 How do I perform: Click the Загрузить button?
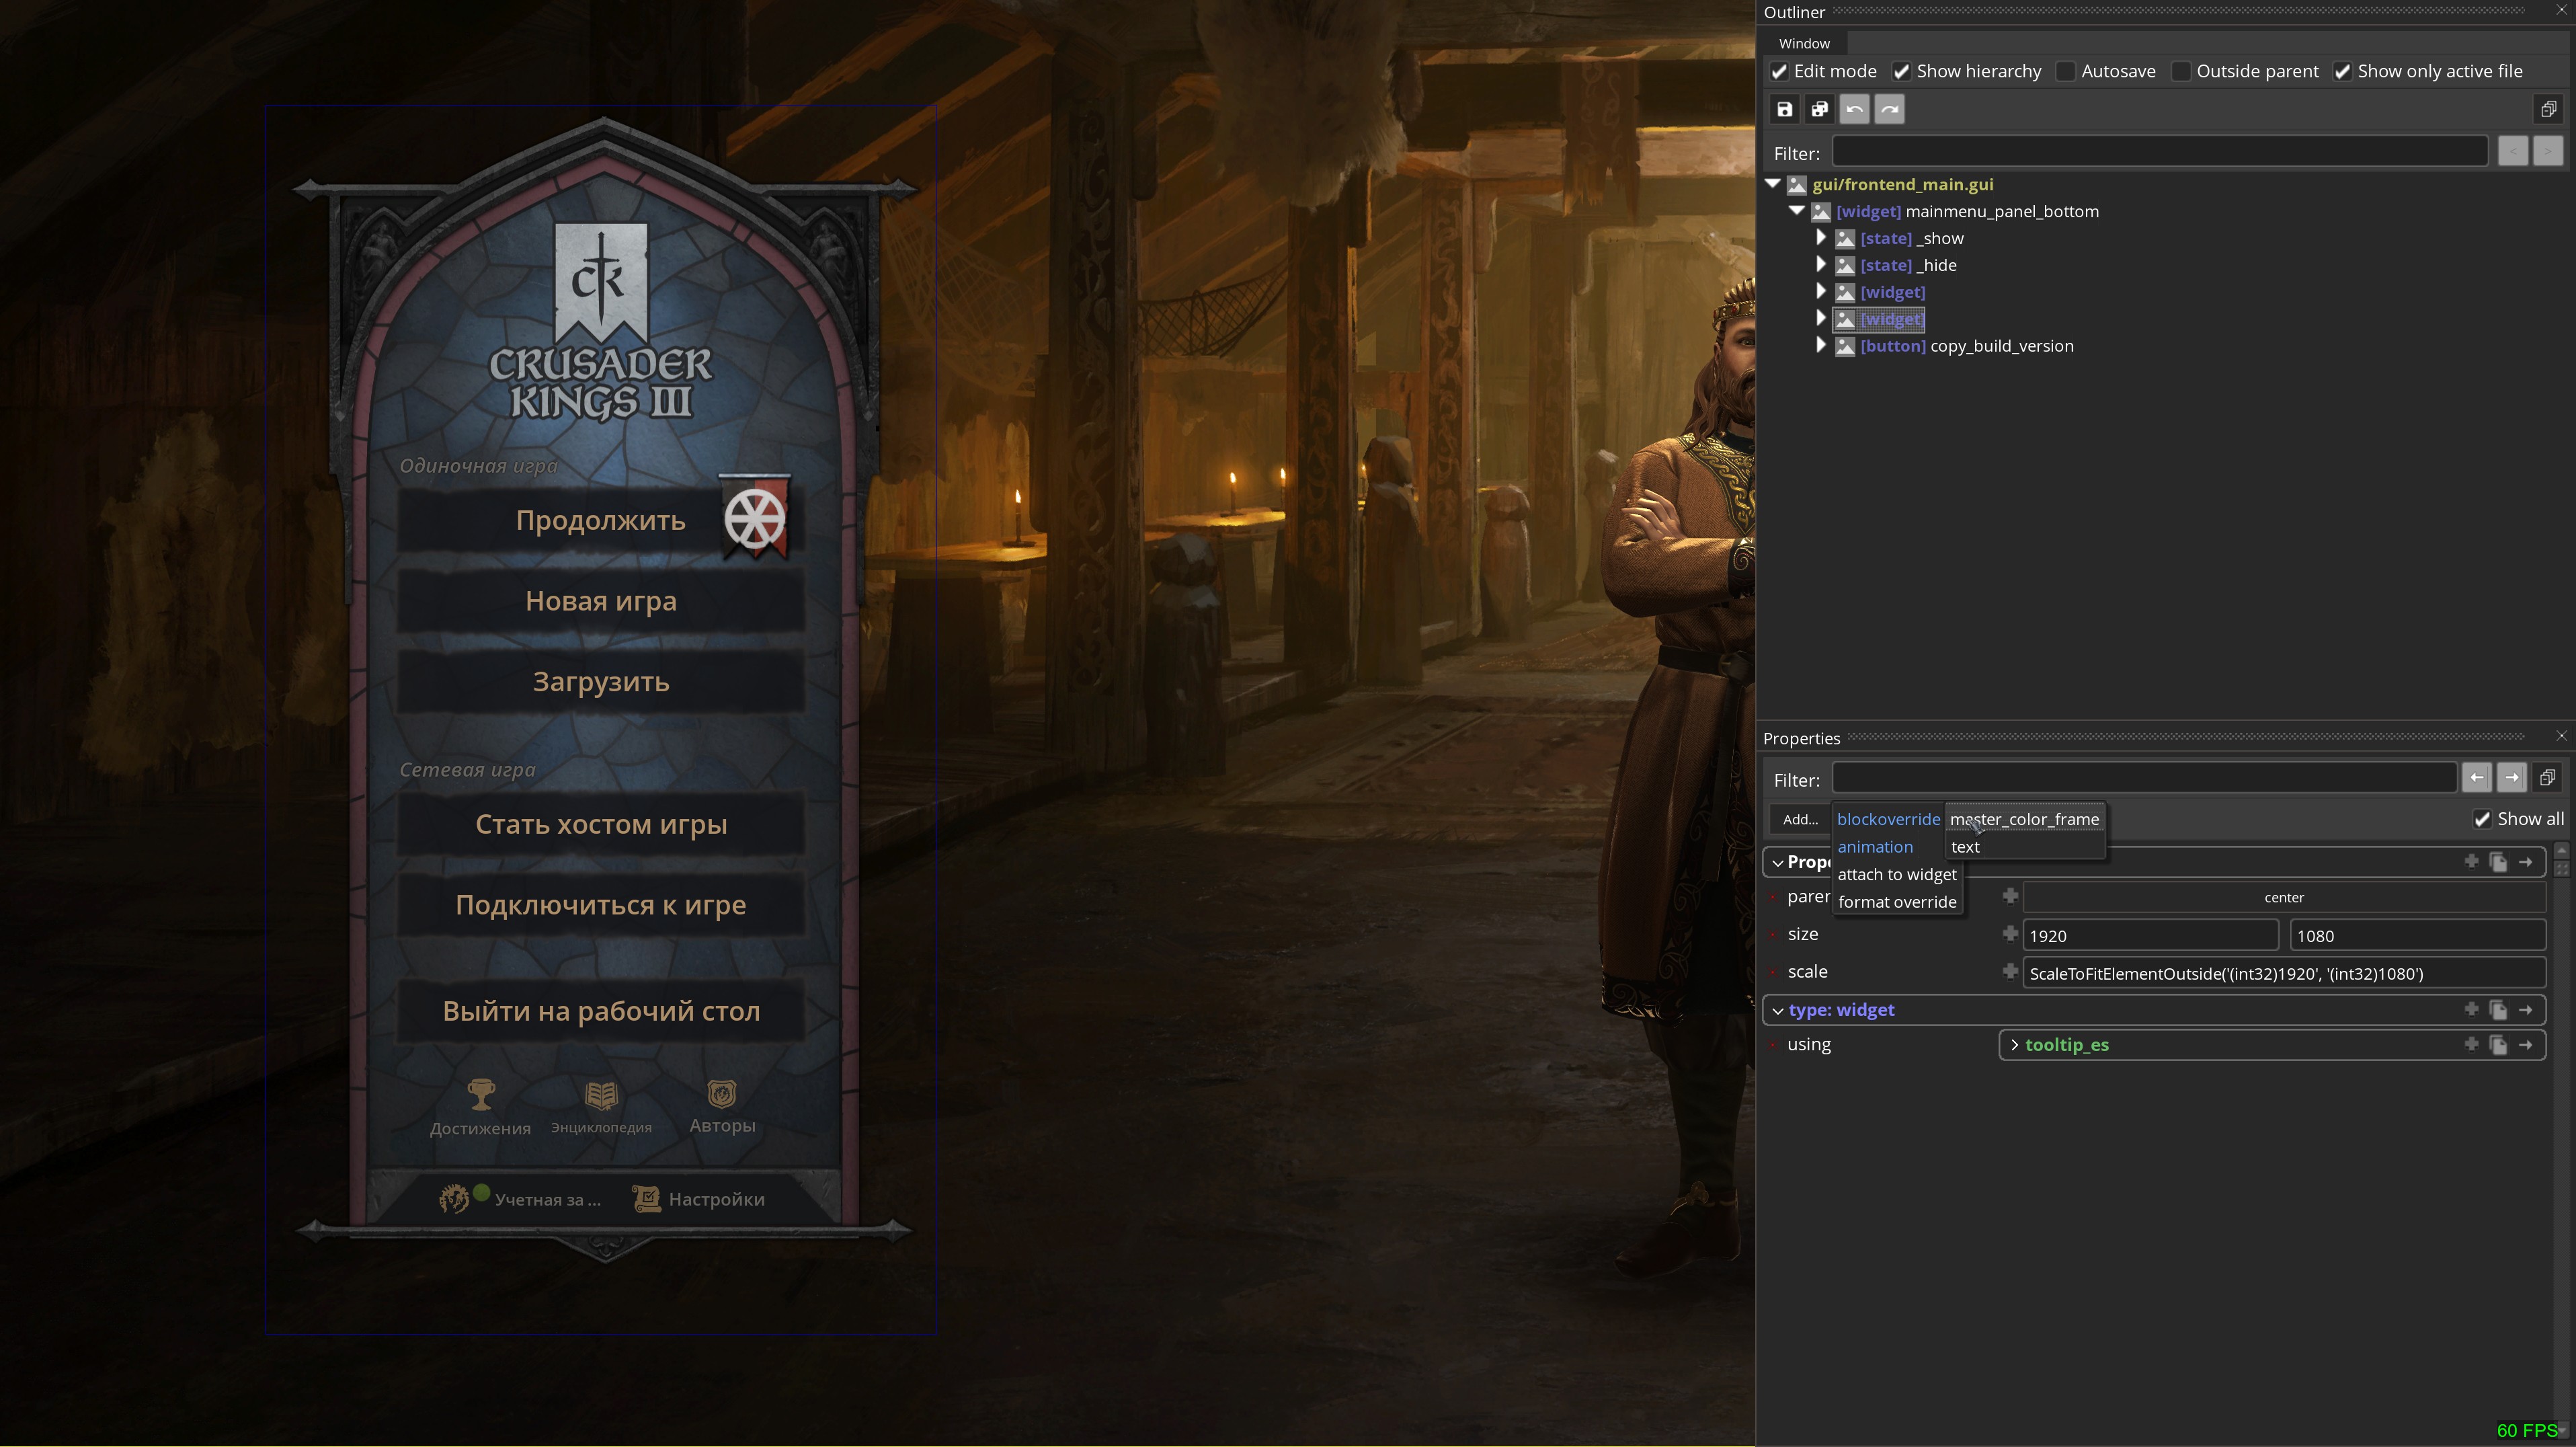coord(600,682)
